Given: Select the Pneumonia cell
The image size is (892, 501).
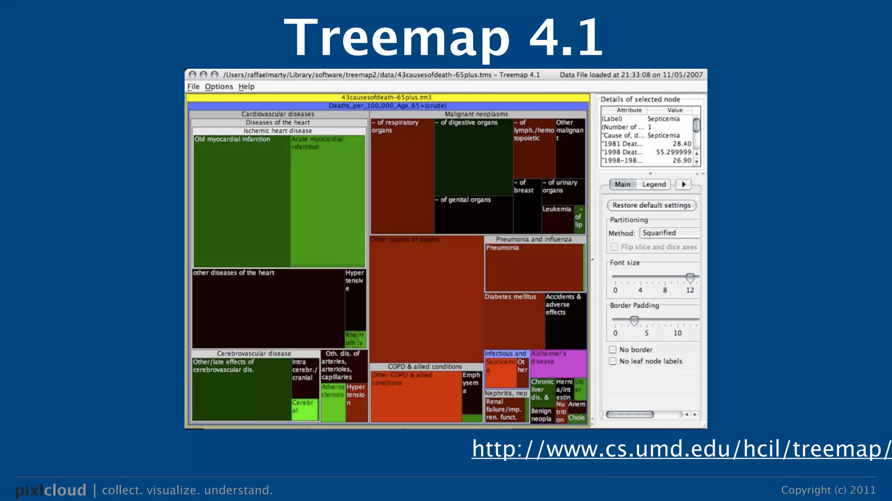Looking at the screenshot, I should point(534,267).
